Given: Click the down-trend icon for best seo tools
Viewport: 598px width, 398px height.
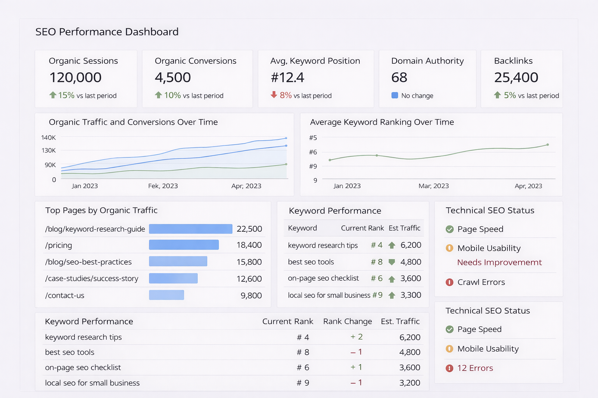Looking at the screenshot, I should click(x=392, y=262).
